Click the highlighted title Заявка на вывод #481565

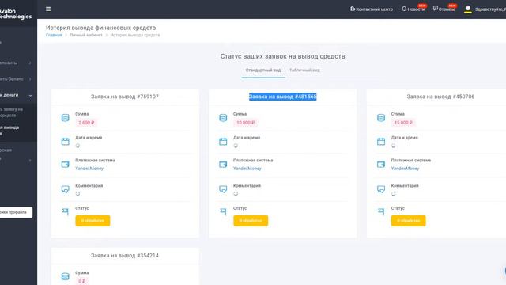283,97
